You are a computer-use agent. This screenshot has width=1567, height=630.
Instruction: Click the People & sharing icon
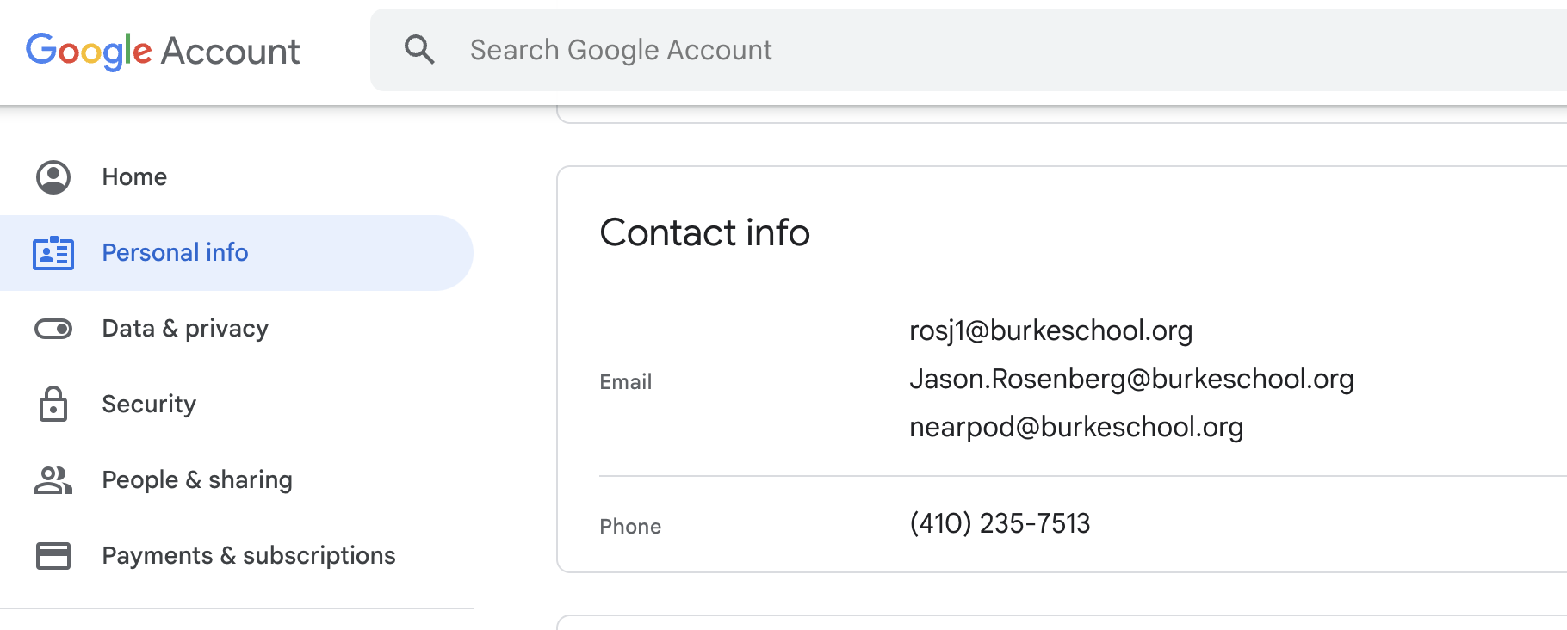(x=53, y=480)
